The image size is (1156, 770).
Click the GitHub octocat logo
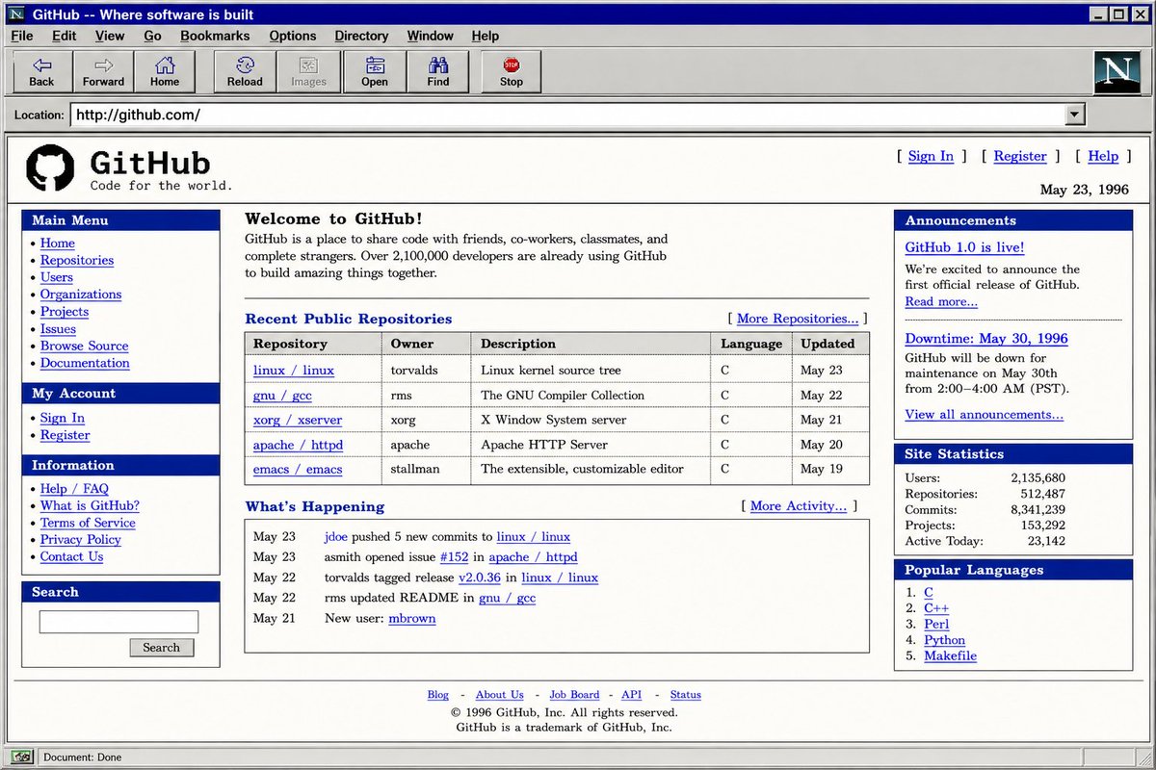(50, 167)
